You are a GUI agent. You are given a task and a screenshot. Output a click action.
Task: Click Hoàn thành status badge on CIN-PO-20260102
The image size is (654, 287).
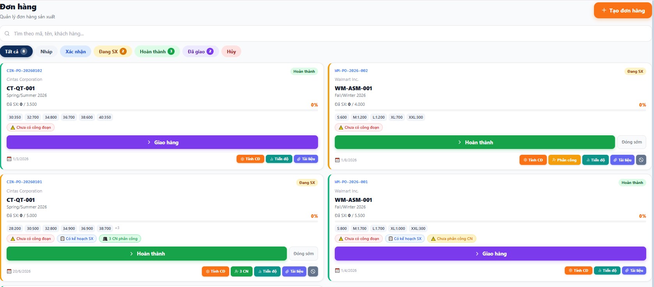[304, 71]
